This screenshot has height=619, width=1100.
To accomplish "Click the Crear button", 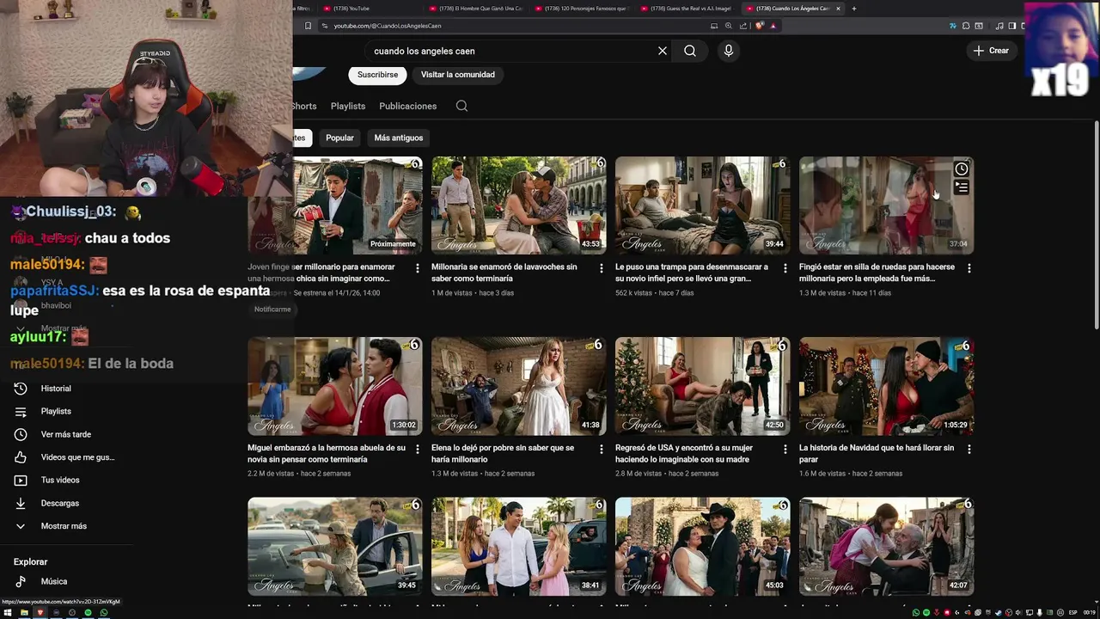I will tap(991, 51).
